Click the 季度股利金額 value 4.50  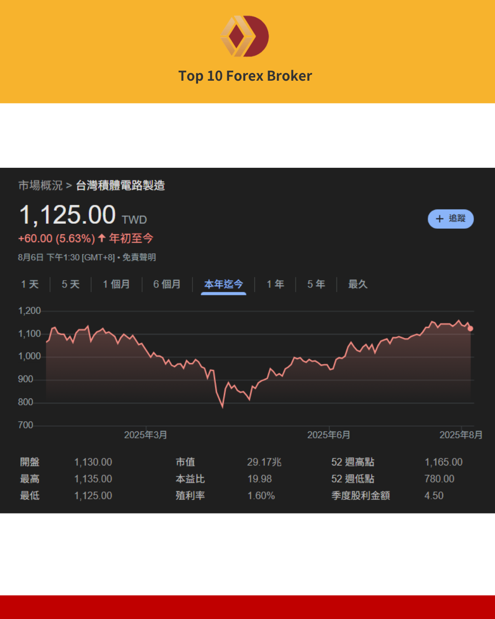tap(434, 496)
